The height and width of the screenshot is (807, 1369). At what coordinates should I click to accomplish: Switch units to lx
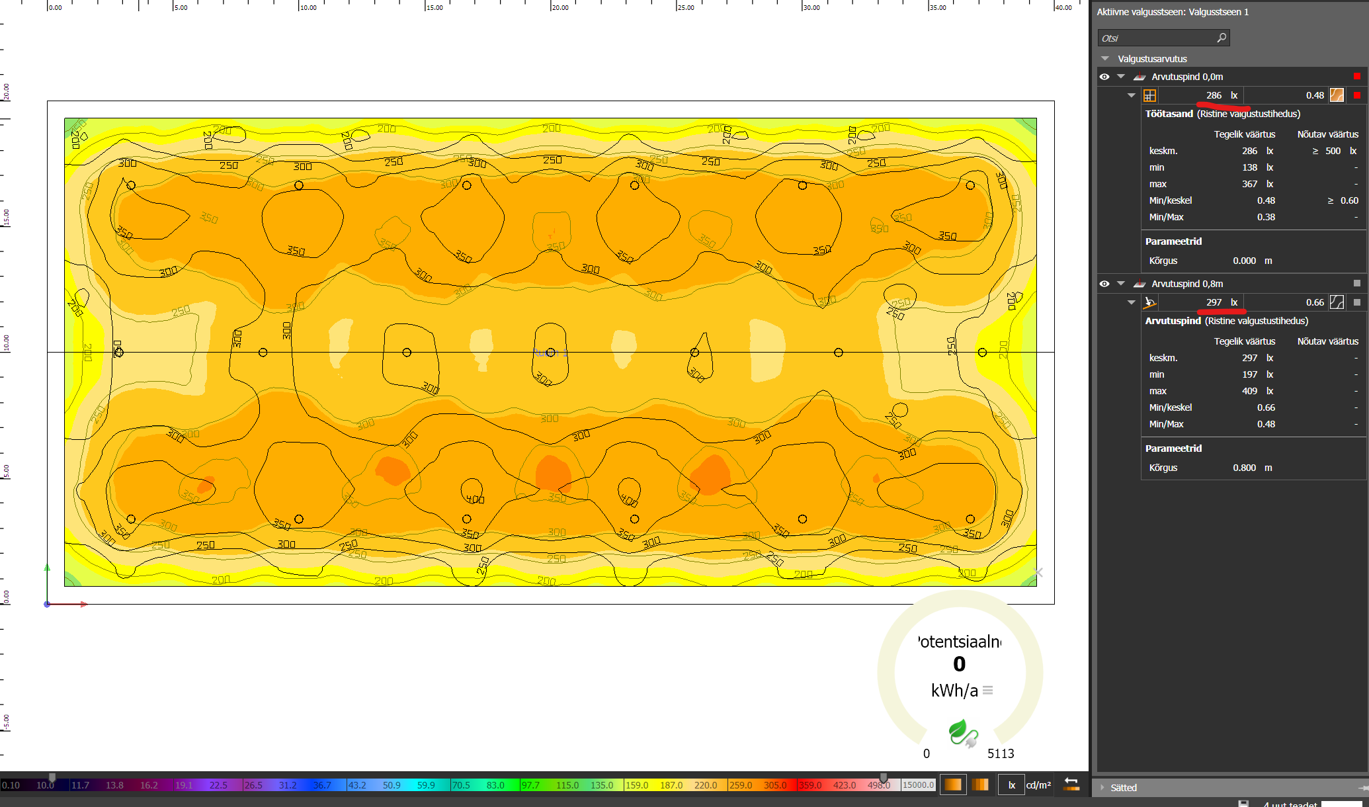point(1011,785)
